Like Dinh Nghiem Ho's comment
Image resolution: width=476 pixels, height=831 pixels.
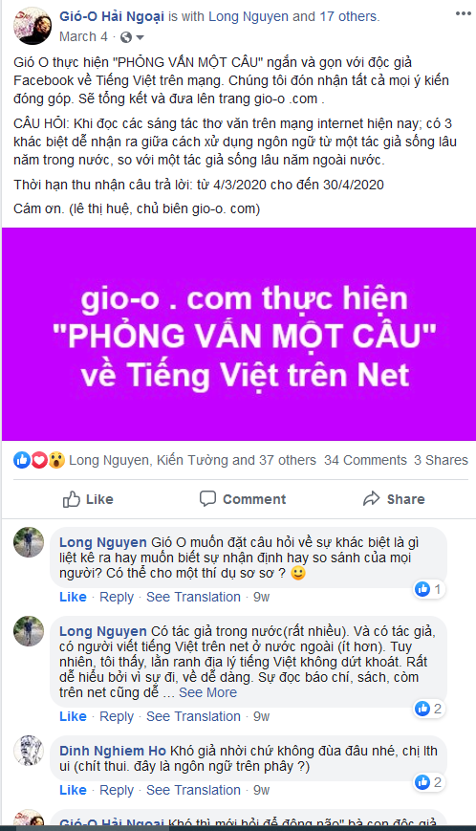tap(73, 790)
